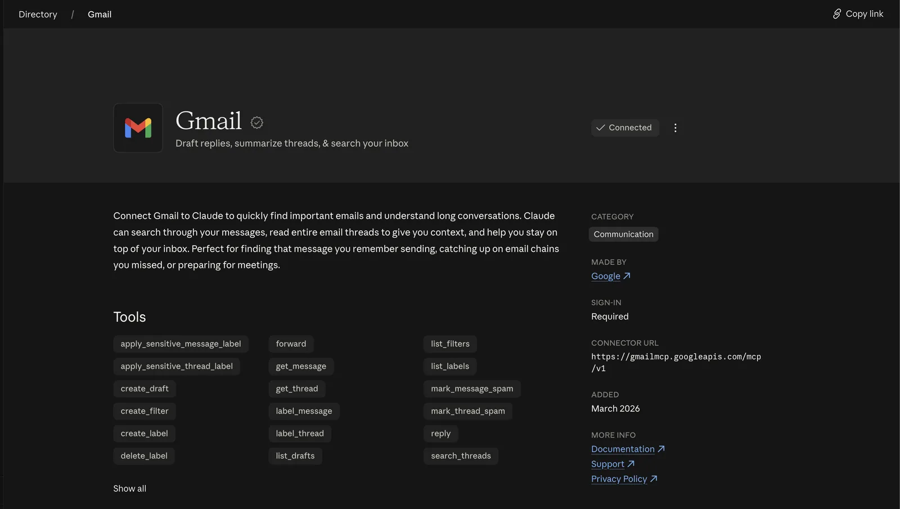The width and height of the screenshot is (900, 509).
Task: Click the arrow icon beside Privacy Policy
Action: [653, 479]
